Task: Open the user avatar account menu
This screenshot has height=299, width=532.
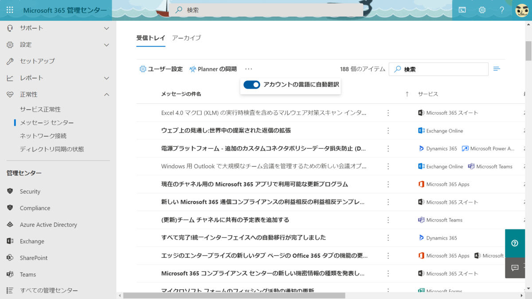Action: 522,10
